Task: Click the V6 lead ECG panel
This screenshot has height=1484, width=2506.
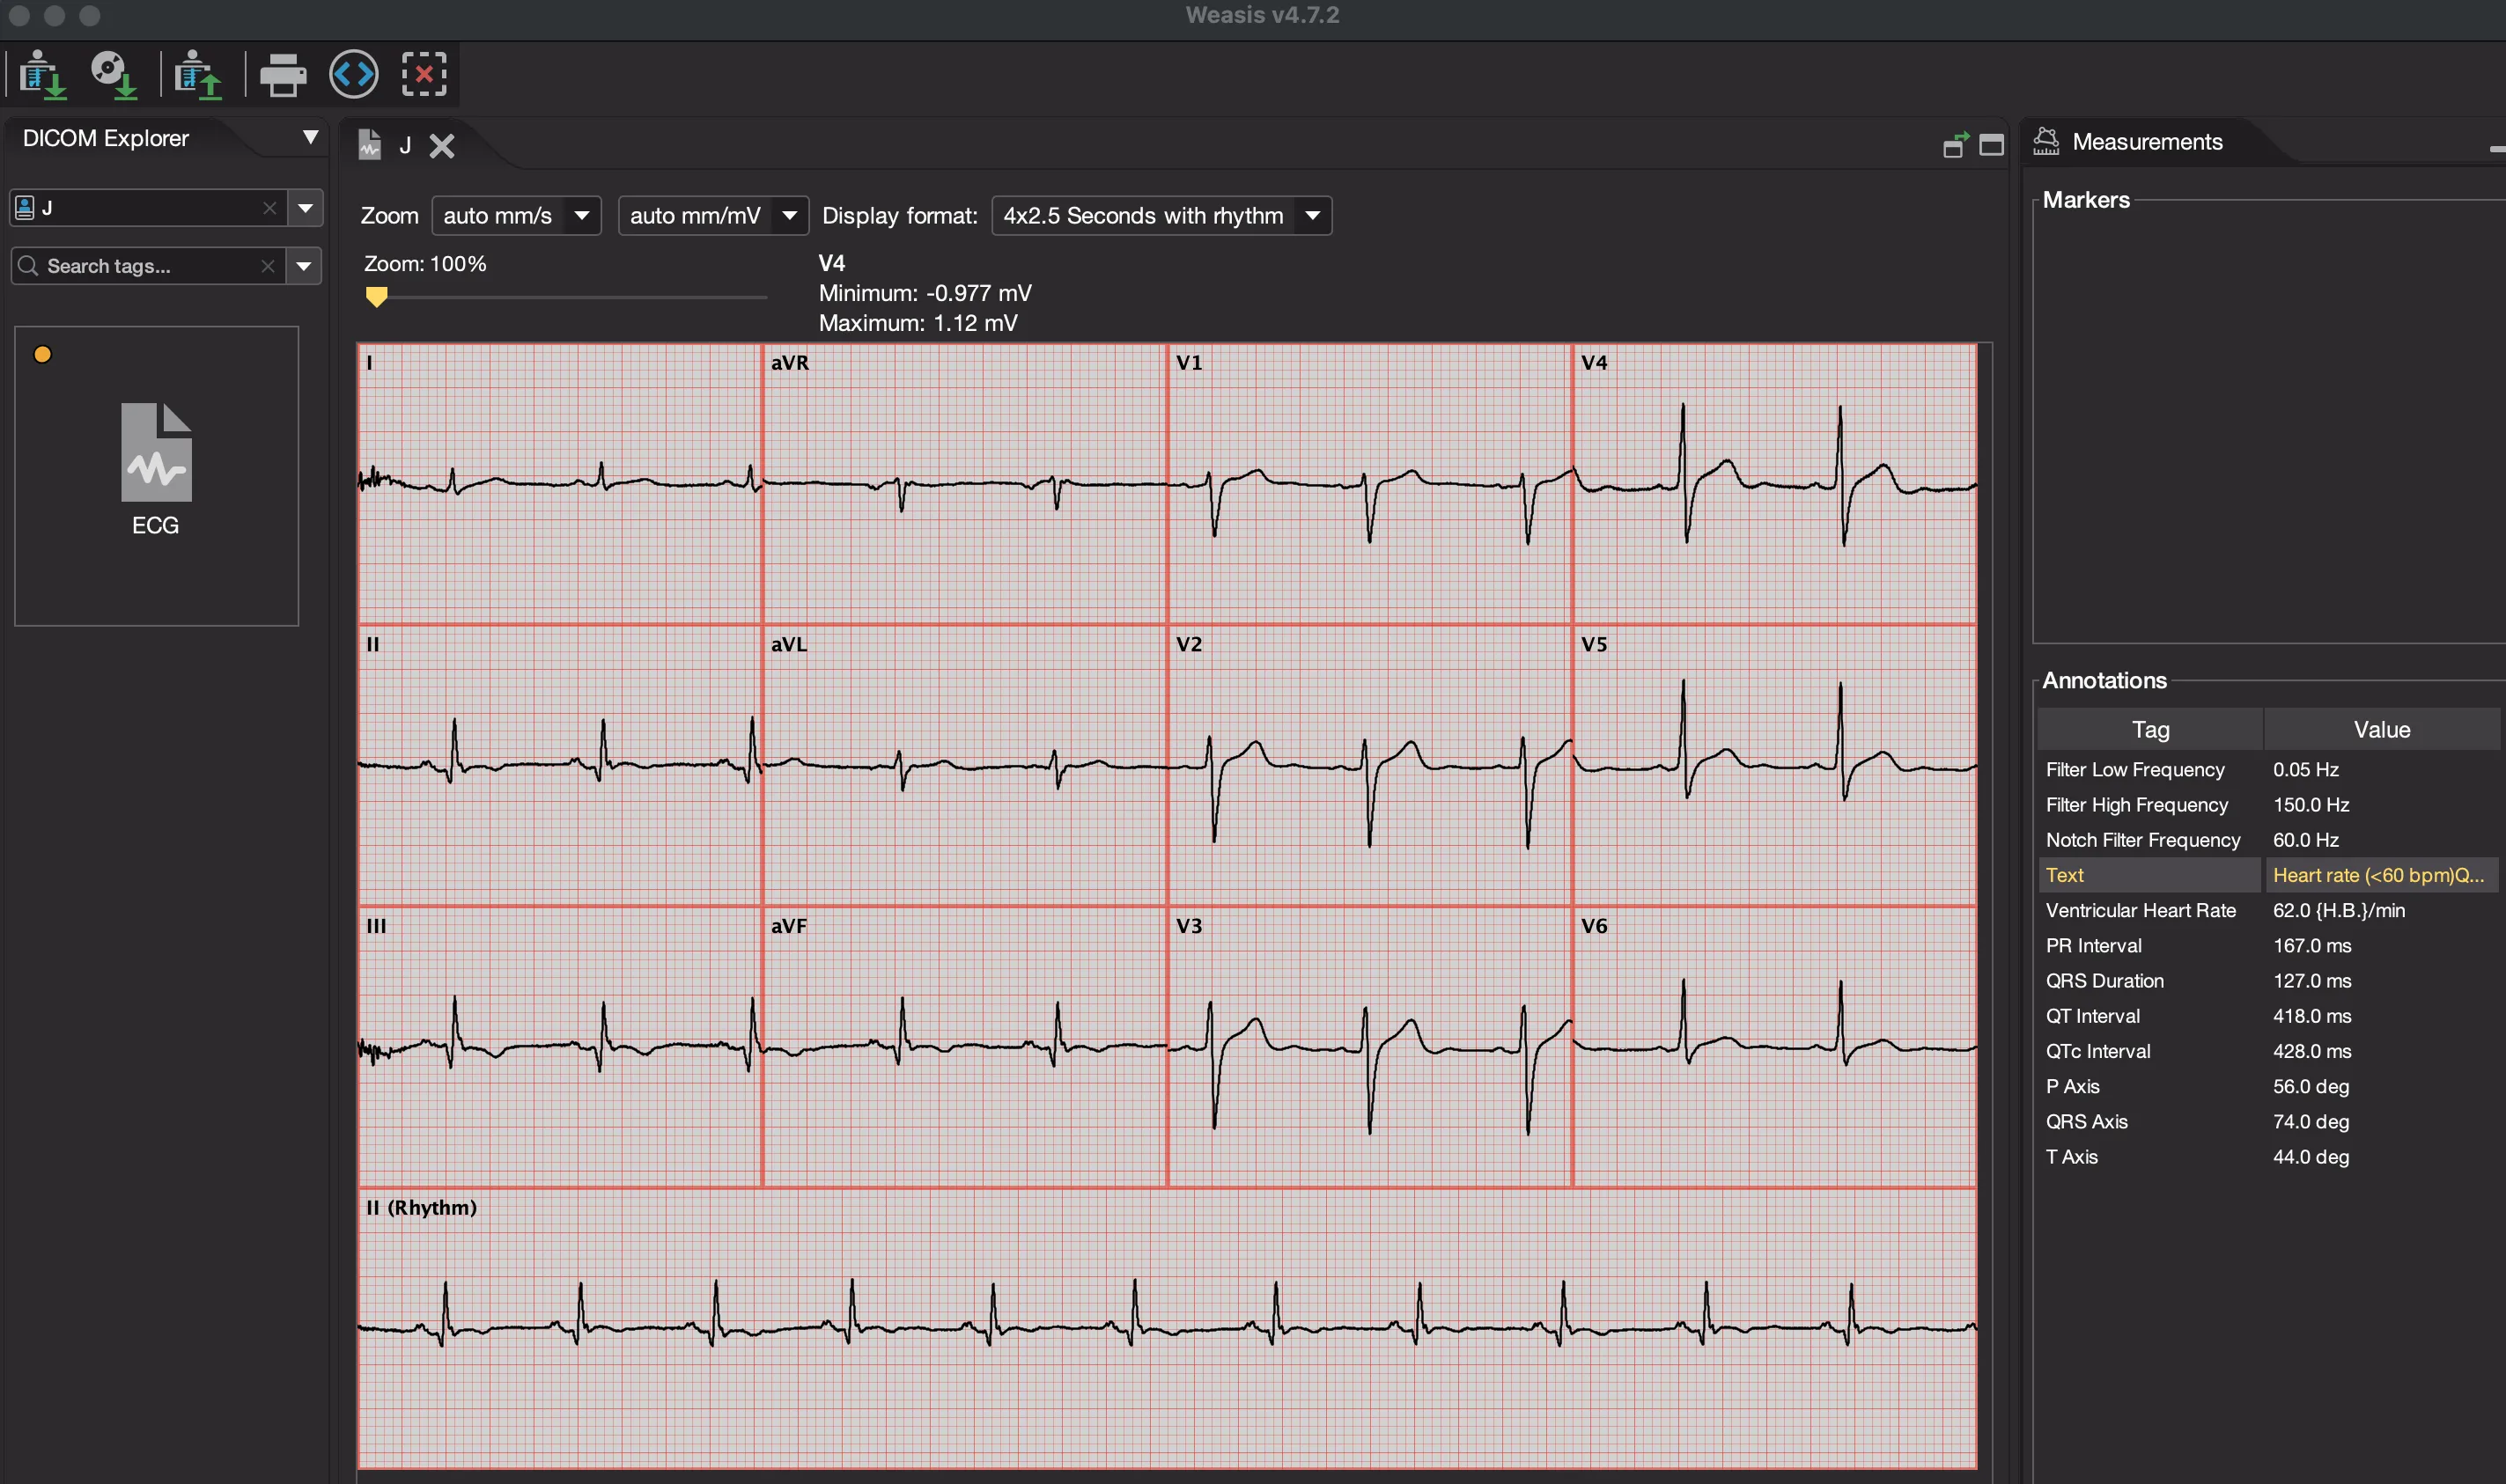Action: 1774,1047
